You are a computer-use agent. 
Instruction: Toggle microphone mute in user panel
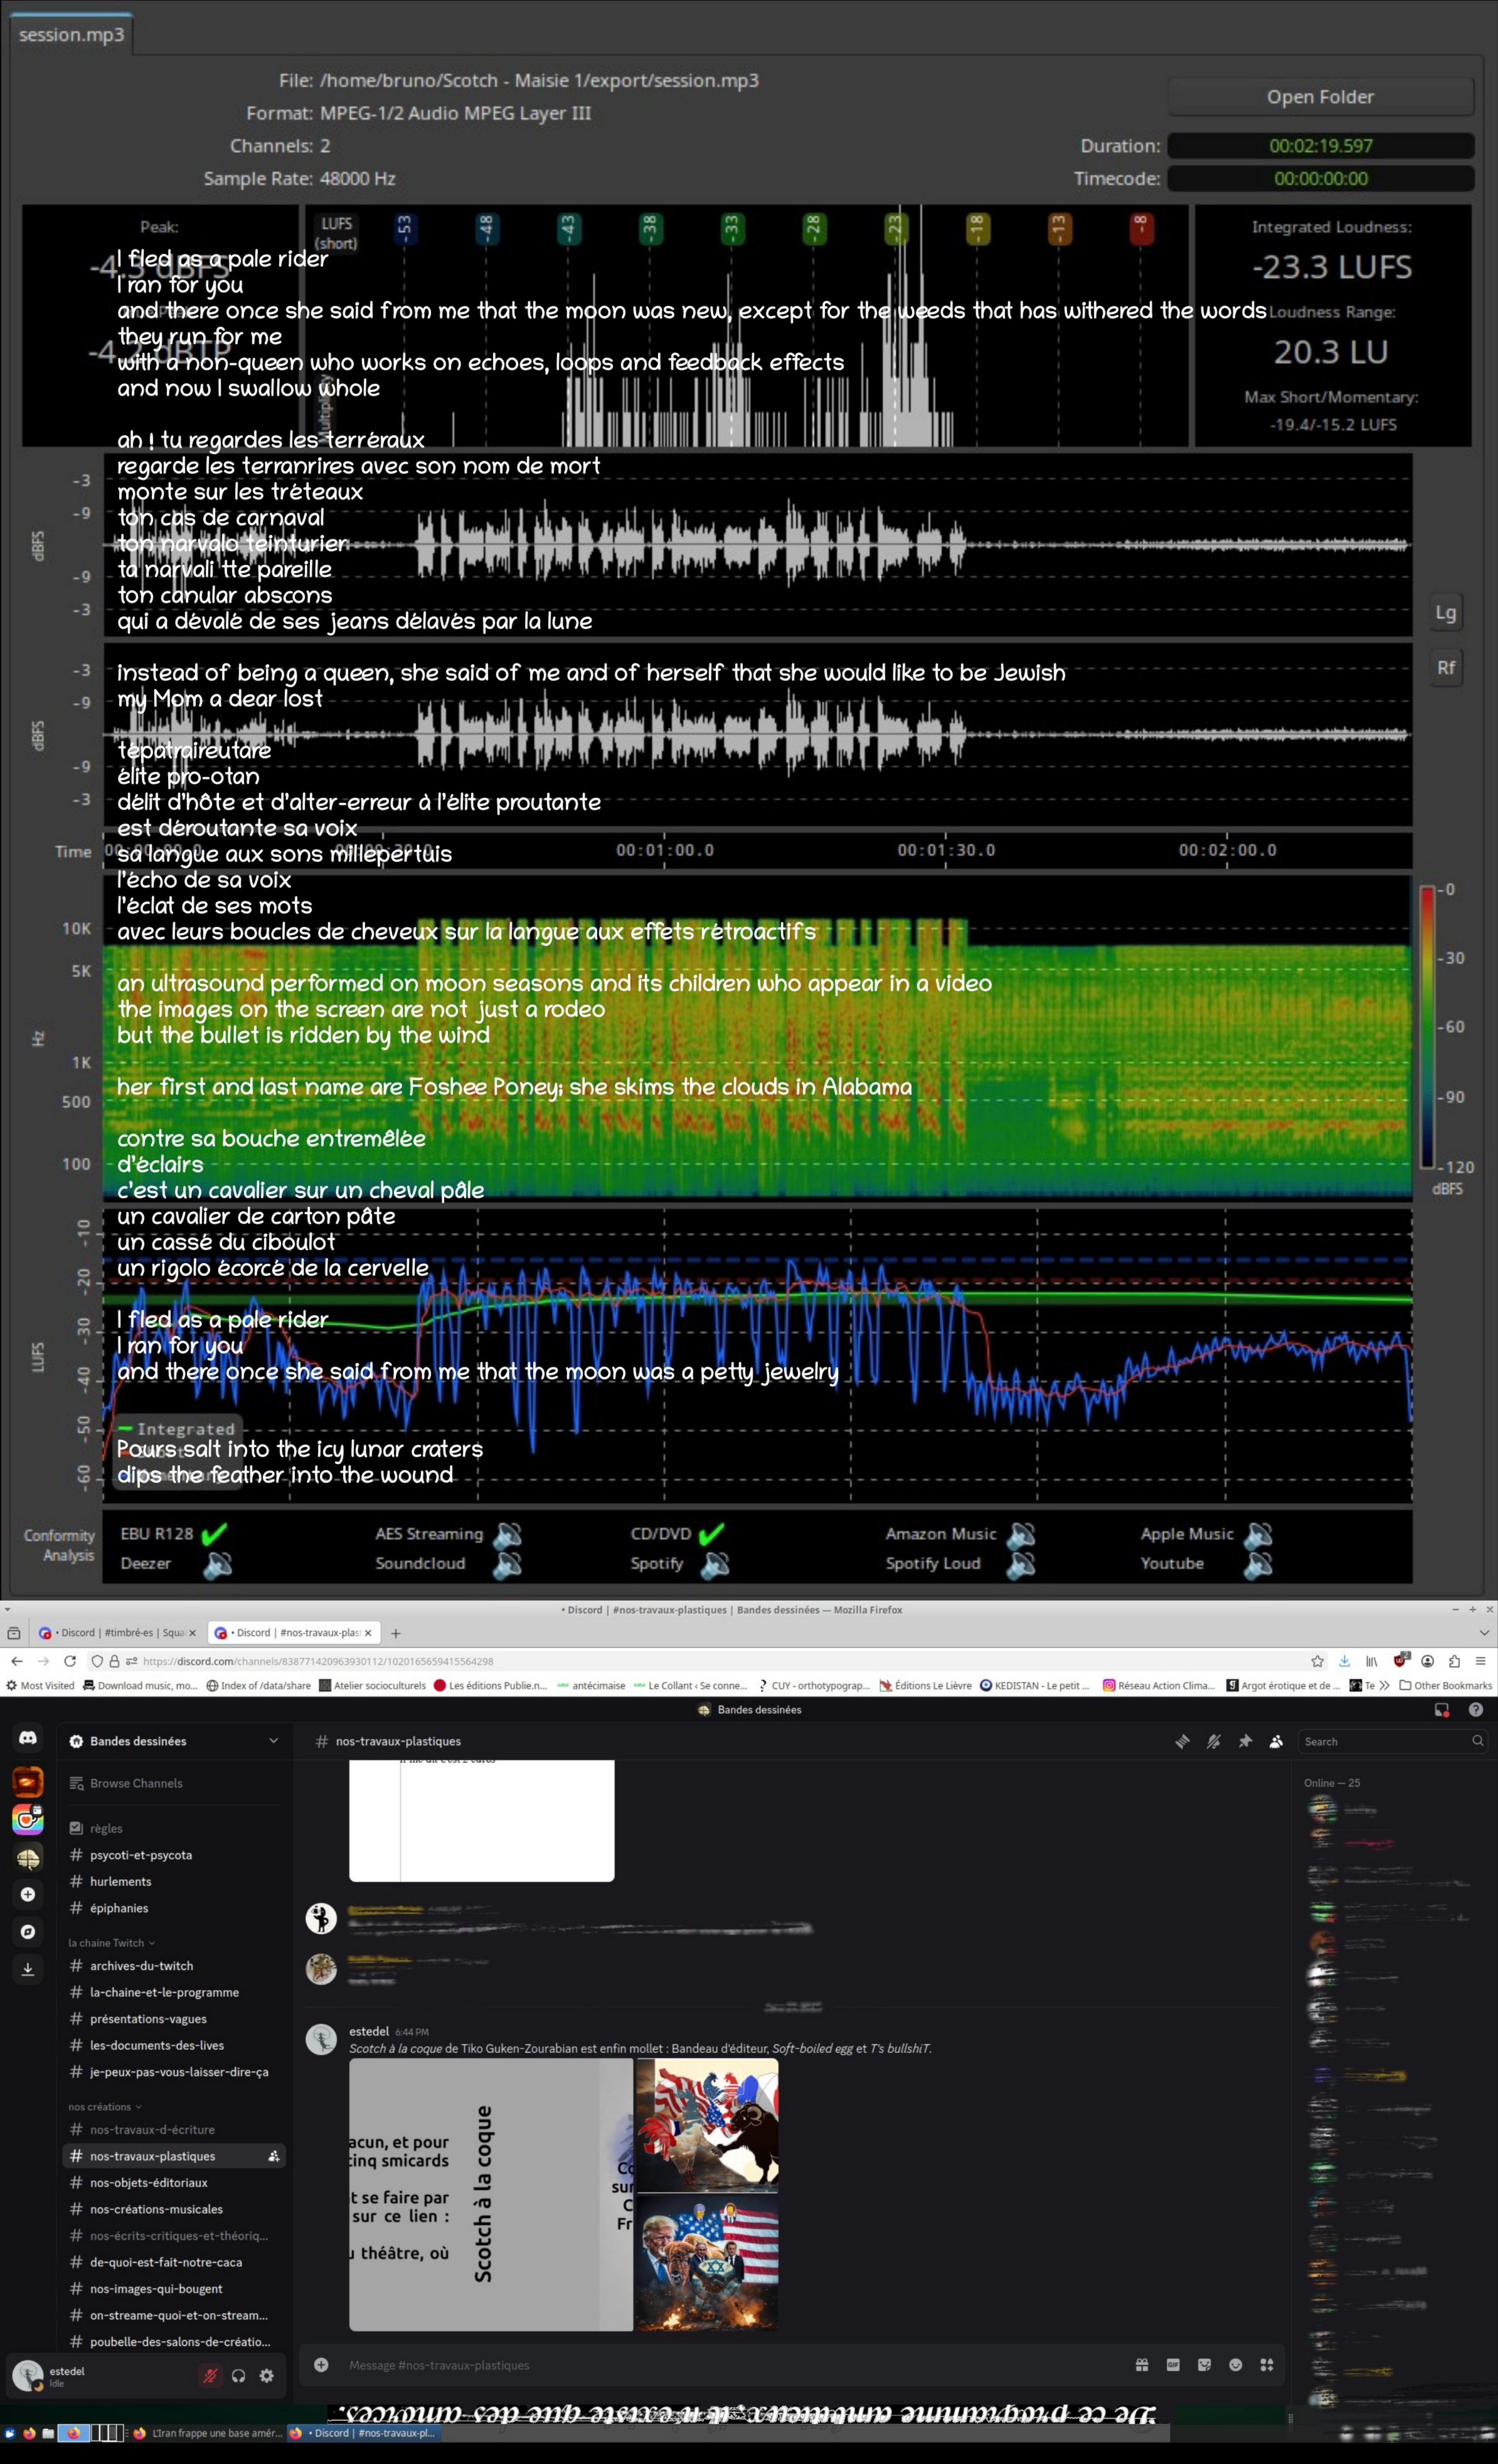point(210,2376)
